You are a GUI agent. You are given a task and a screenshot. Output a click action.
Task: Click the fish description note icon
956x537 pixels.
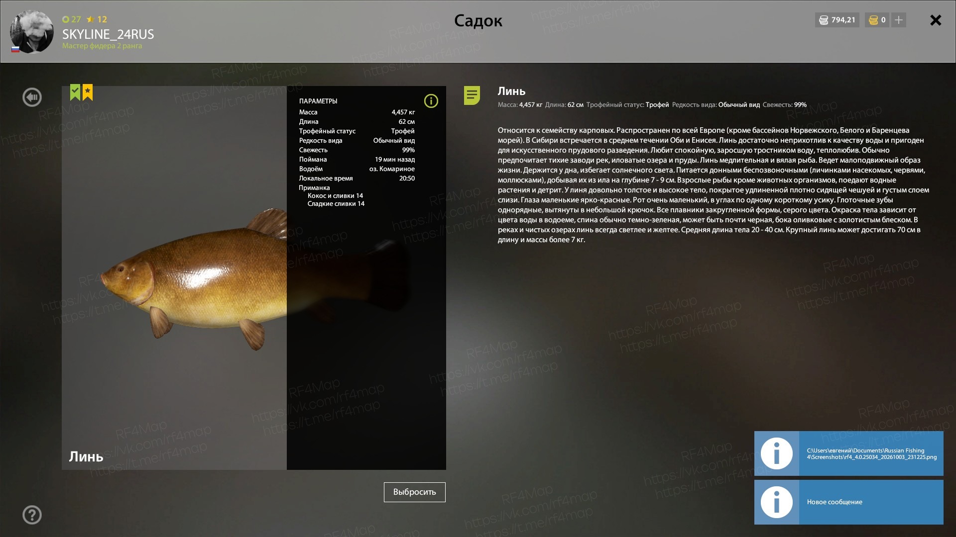pyautogui.click(x=472, y=95)
